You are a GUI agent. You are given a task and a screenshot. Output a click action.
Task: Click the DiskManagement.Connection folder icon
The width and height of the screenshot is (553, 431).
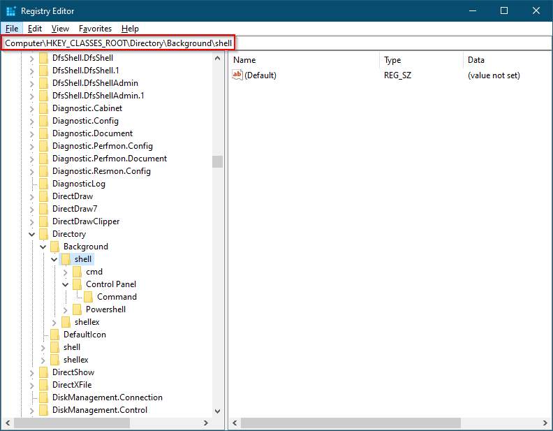(43, 397)
